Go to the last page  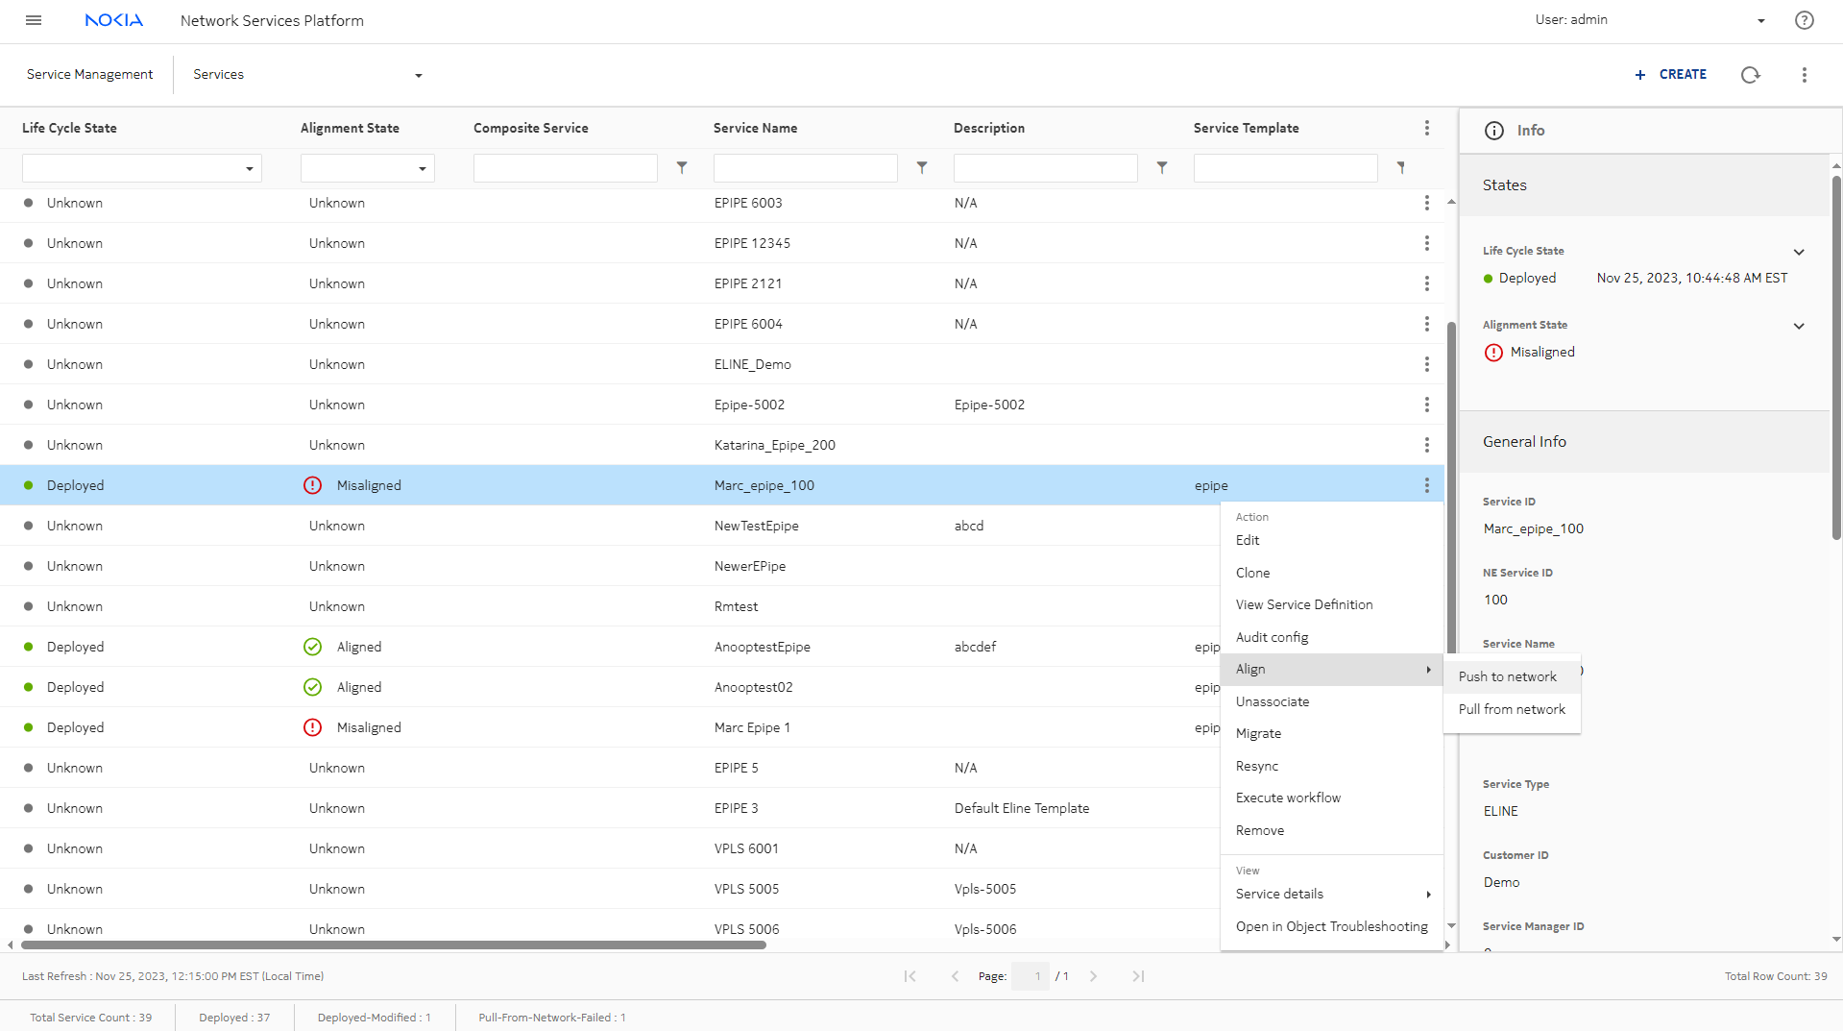point(1138,976)
